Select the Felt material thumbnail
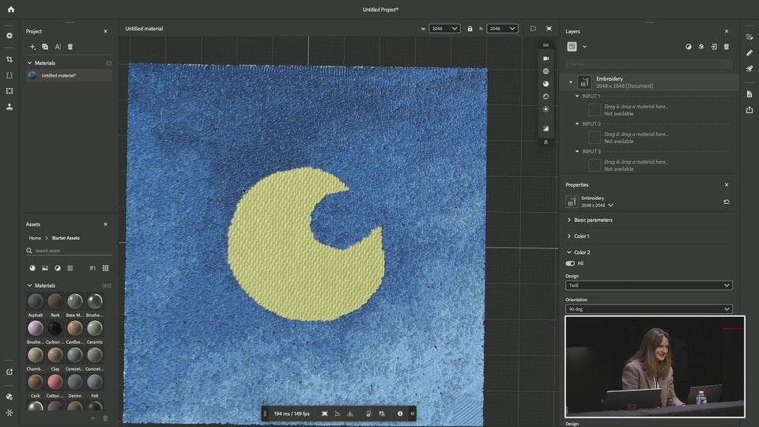The image size is (759, 427). click(95, 382)
